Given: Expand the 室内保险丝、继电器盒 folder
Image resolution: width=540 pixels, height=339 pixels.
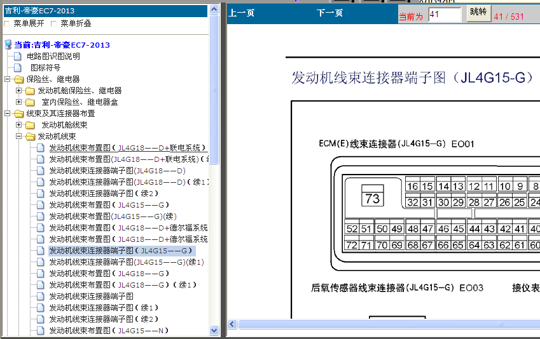Looking at the screenshot, I should [x=18, y=102].
